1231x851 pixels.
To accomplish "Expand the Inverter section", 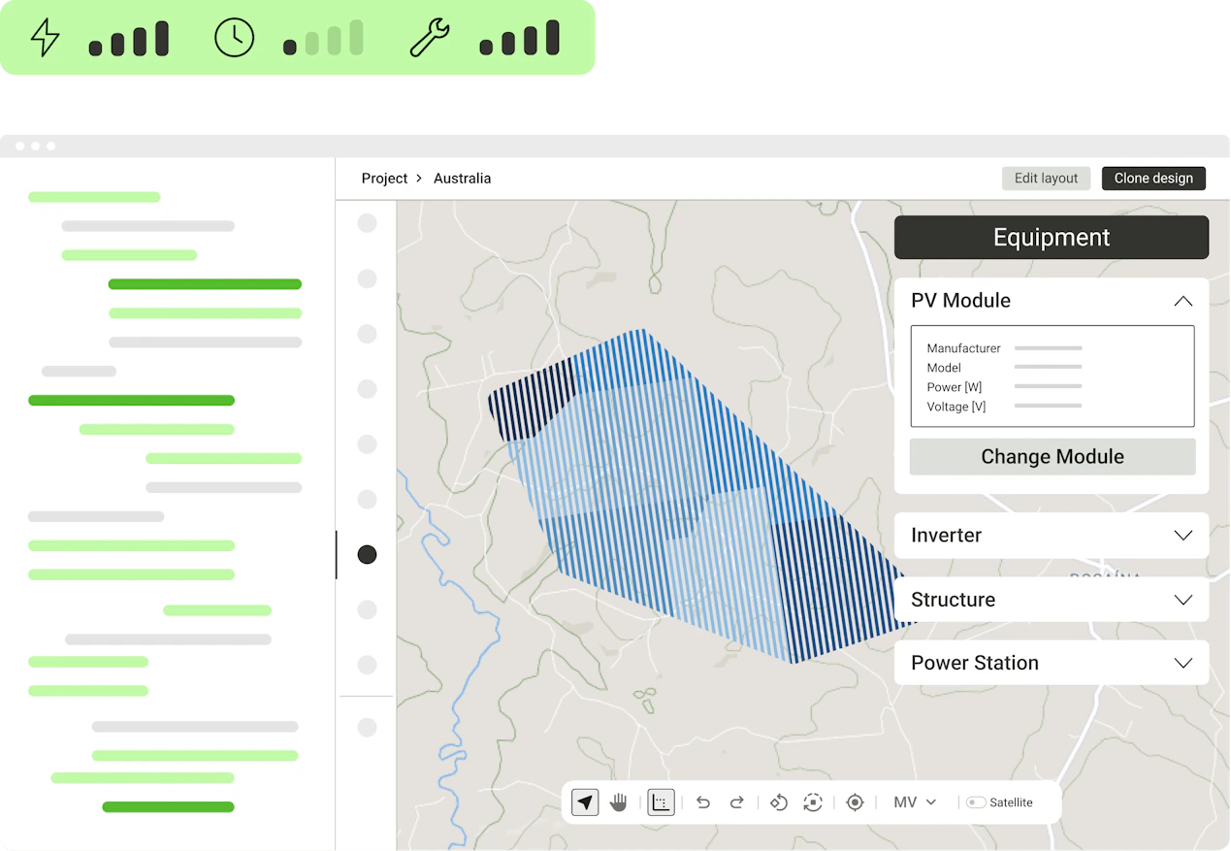I will (1182, 536).
